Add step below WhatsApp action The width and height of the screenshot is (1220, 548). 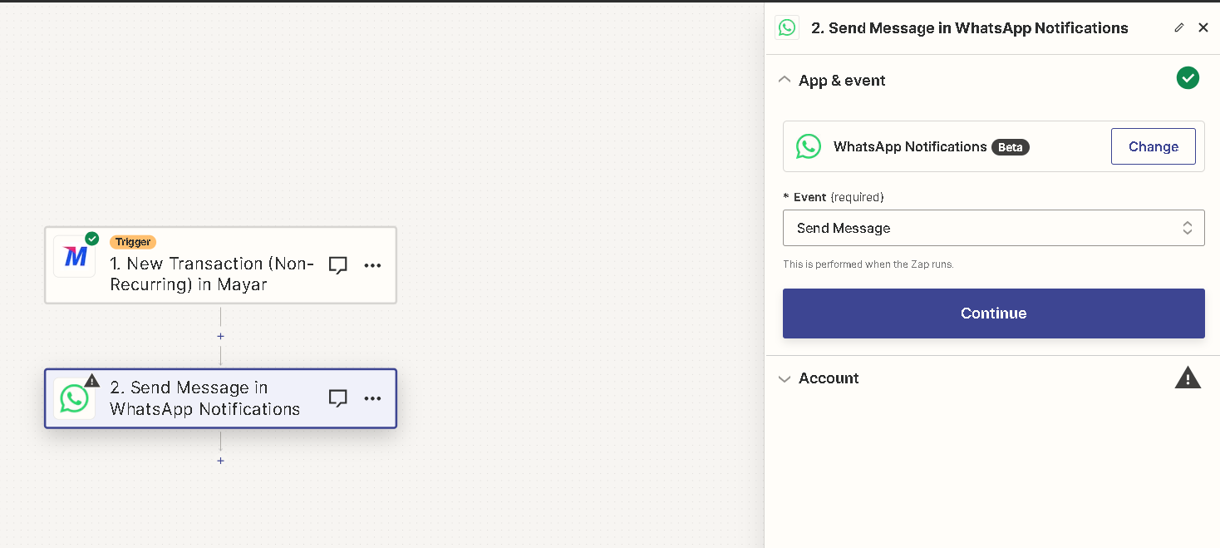click(220, 461)
